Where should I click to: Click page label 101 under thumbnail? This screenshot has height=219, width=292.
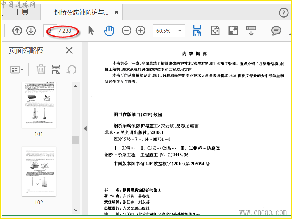(x=39, y=134)
